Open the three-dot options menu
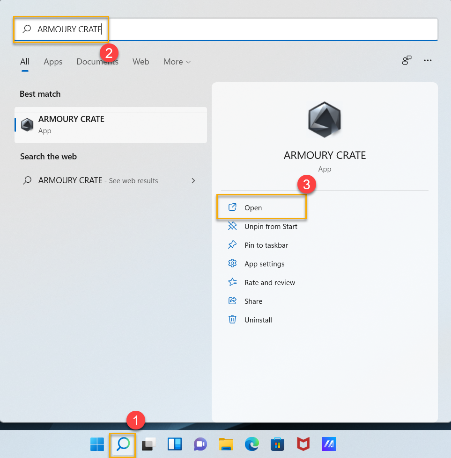This screenshot has height=458, width=451. (427, 60)
